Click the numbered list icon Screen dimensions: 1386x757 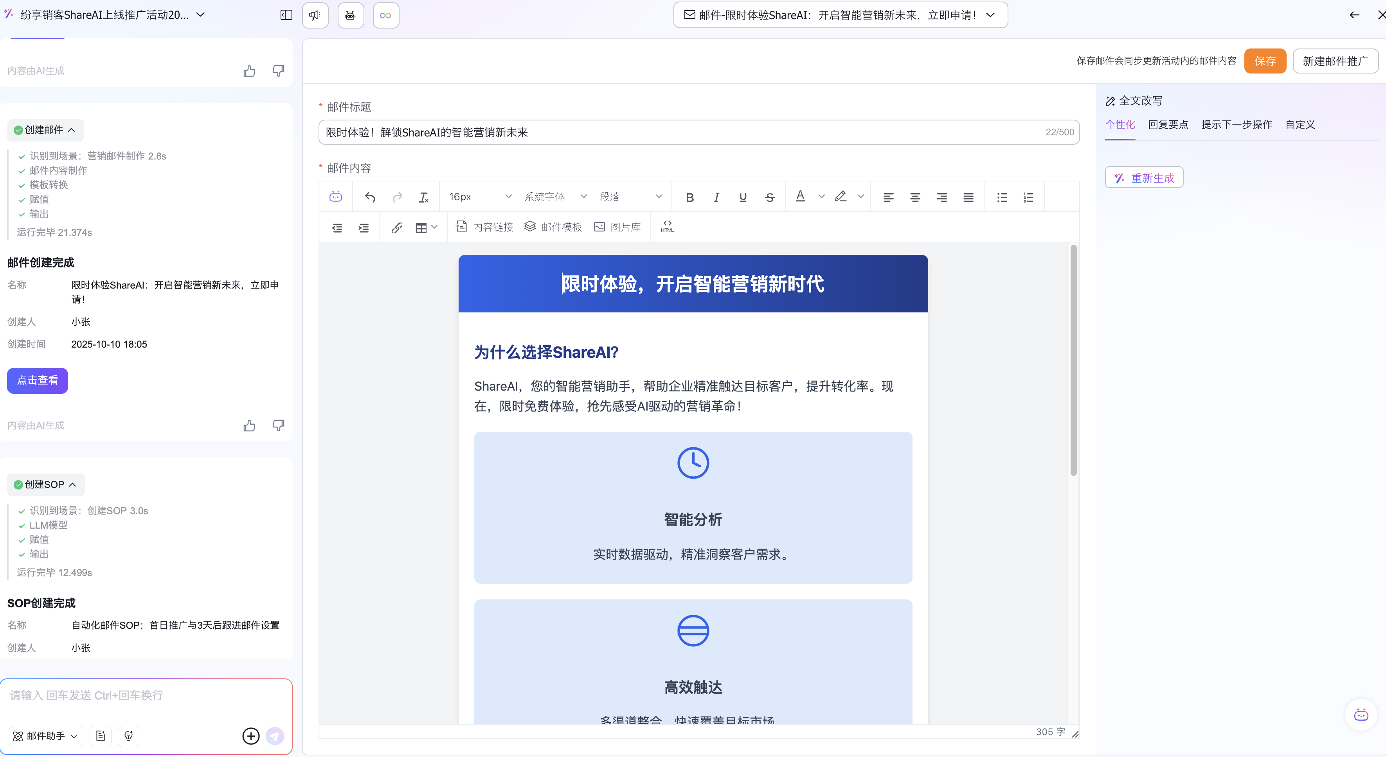tap(1028, 197)
